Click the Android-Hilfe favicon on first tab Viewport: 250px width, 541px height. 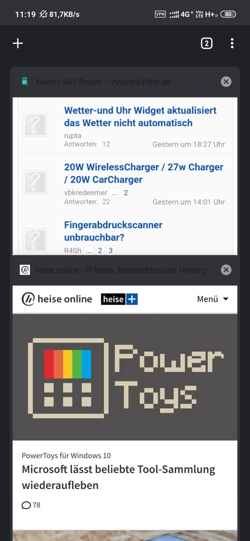(x=24, y=82)
